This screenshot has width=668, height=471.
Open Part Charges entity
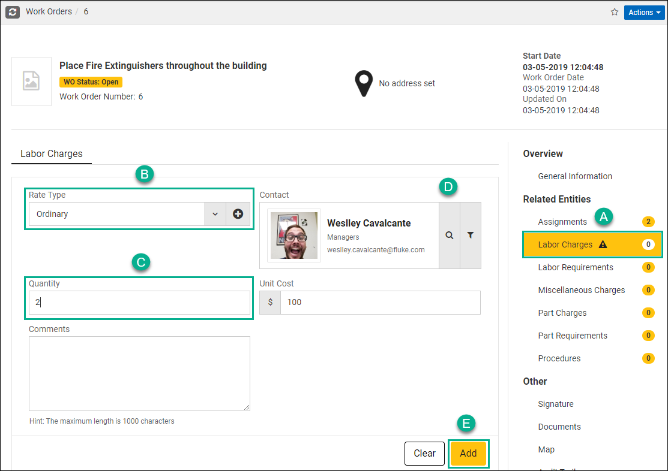click(x=562, y=313)
